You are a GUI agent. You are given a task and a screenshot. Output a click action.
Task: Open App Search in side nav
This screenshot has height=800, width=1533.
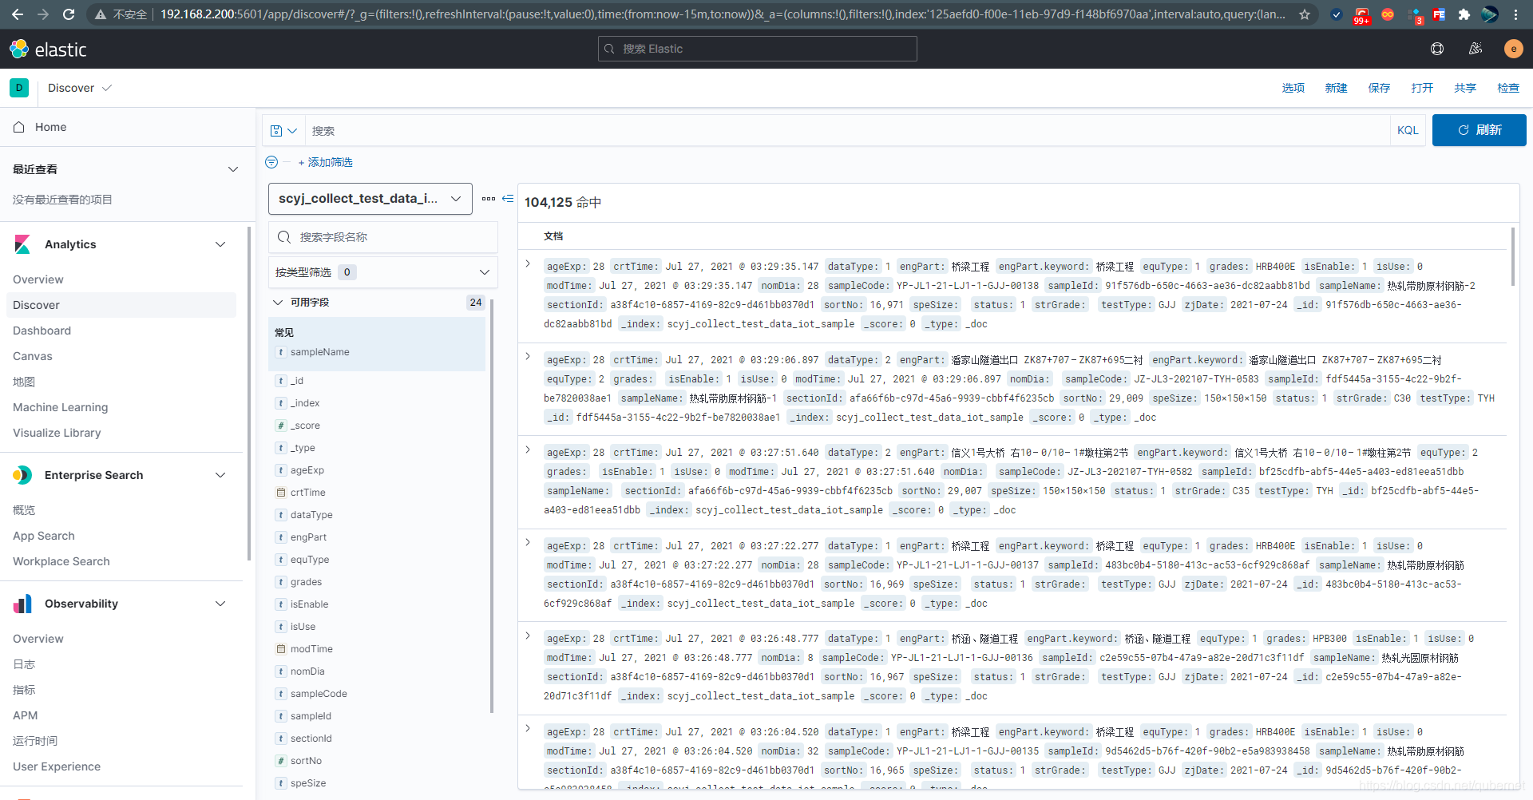[44, 536]
